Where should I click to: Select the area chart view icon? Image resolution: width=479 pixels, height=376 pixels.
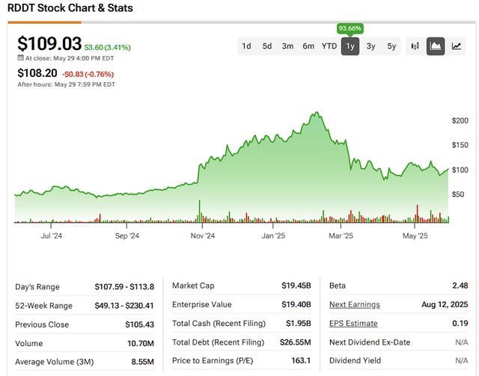(436, 46)
